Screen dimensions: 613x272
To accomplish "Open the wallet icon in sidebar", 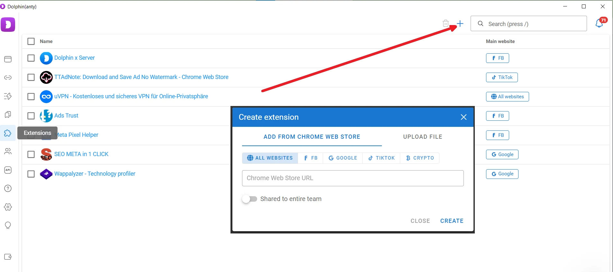I will [x=8, y=257].
